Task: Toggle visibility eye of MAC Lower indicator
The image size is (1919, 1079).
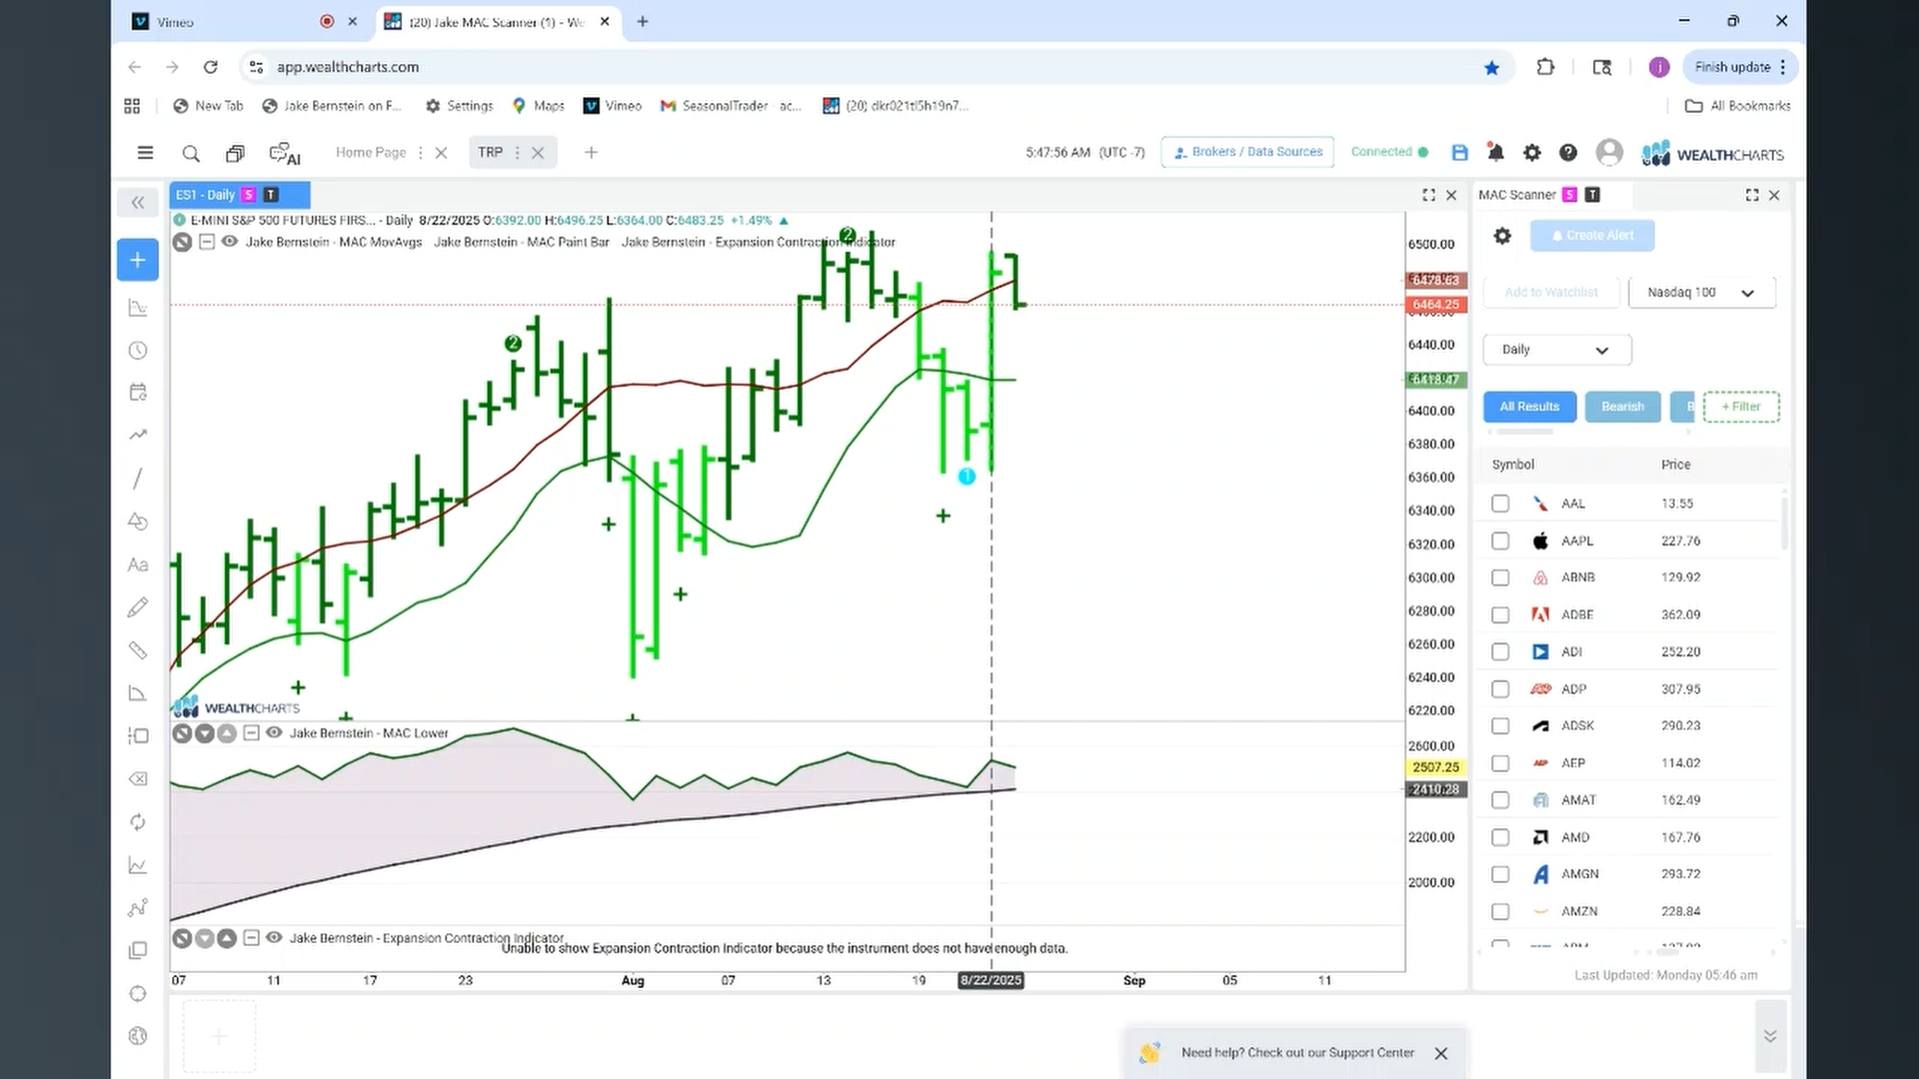Action: tap(273, 733)
